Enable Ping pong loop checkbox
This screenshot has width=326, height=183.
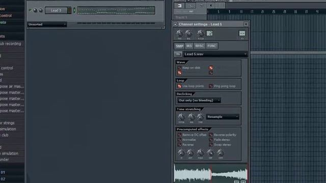coord(210,86)
